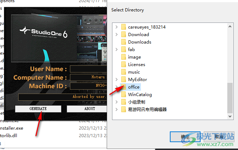Click the directory tree scrollbar thumb

click(230, 98)
